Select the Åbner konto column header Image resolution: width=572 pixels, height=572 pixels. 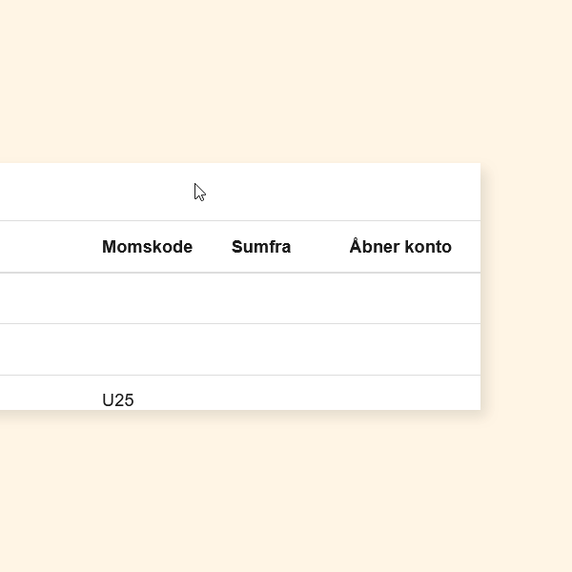400,247
